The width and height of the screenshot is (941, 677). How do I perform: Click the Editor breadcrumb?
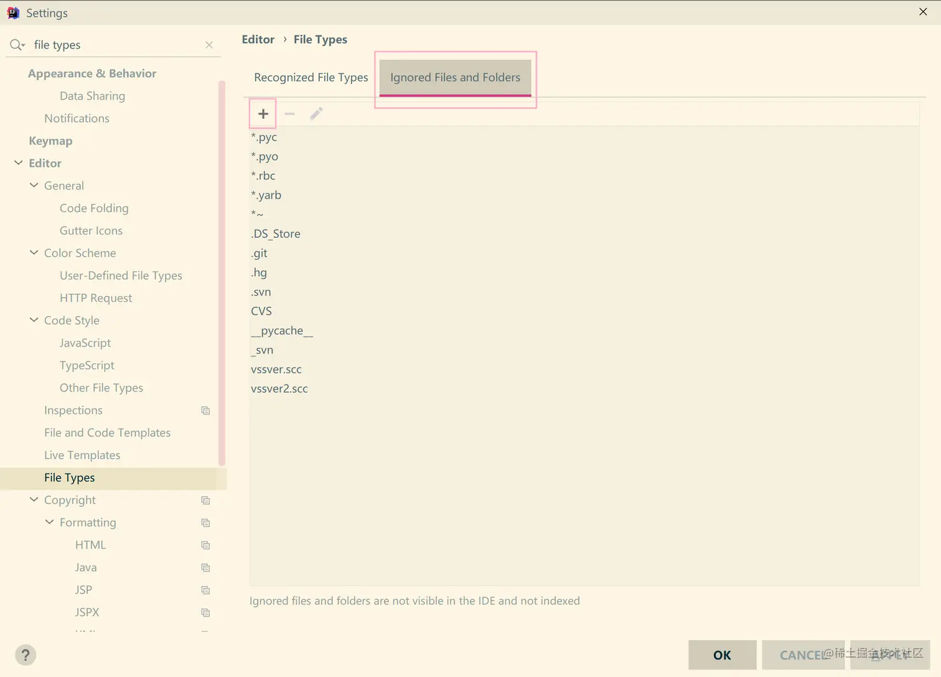pos(258,39)
